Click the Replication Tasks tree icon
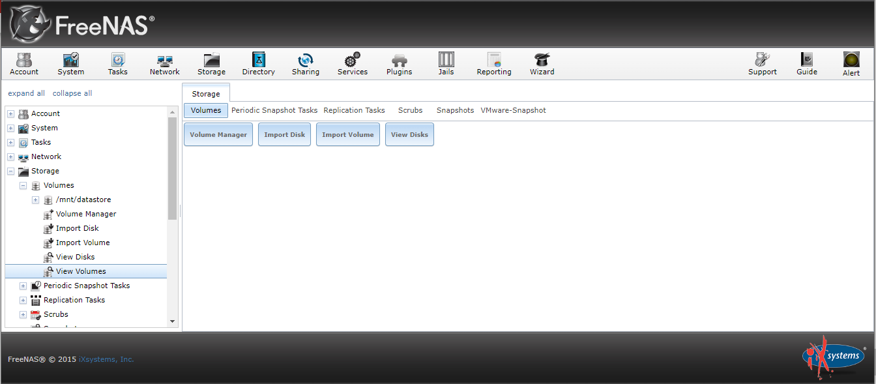Image resolution: width=876 pixels, height=384 pixels. (36, 300)
